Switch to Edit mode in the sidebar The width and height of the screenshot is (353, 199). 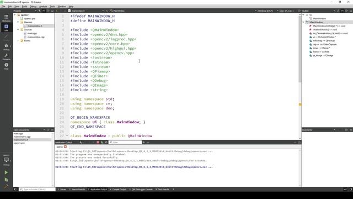click(6, 28)
